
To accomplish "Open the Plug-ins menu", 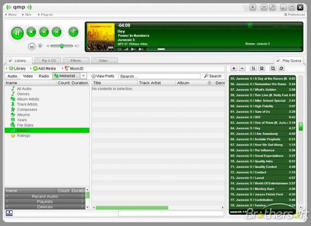I will tap(45, 15).
